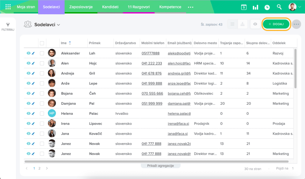Open the Kompetence tab
This screenshot has height=179, width=305.
click(x=170, y=7)
